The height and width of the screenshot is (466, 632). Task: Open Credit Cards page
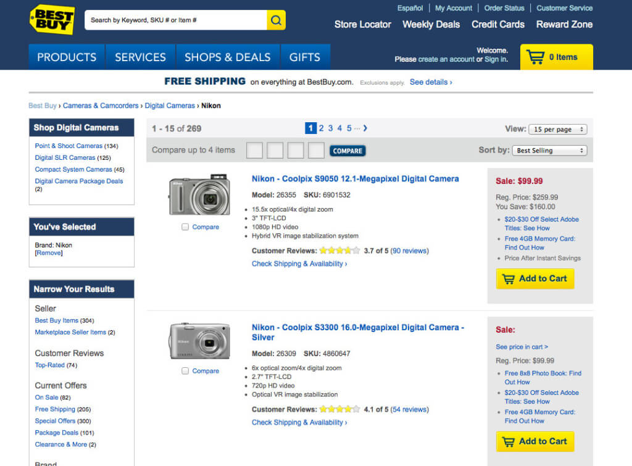coord(498,25)
